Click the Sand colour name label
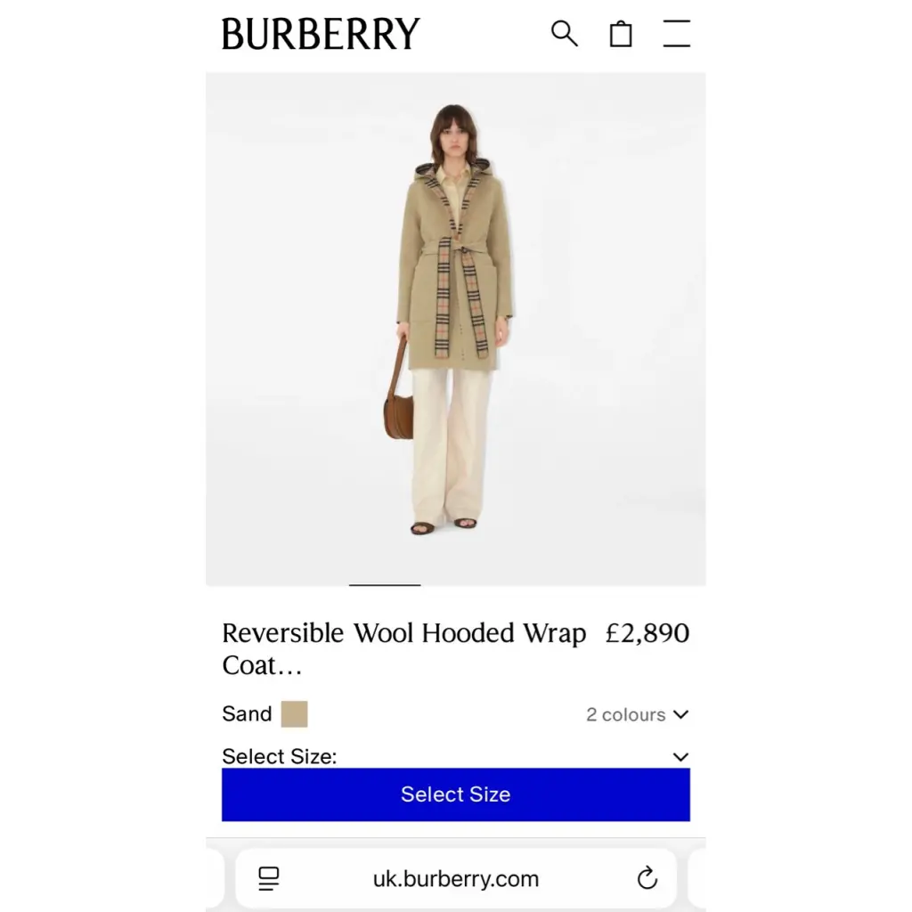 click(247, 713)
